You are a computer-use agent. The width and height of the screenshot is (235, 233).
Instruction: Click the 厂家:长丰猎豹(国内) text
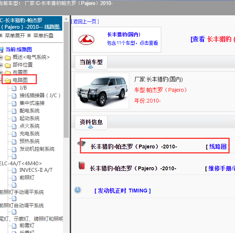pyautogui.click(x=159, y=79)
